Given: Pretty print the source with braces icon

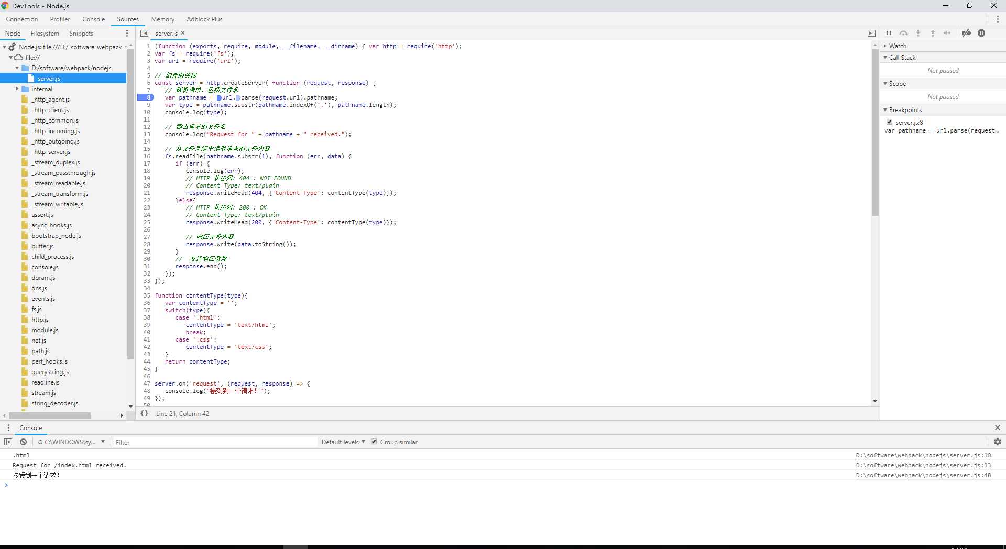Looking at the screenshot, I should click(x=145, y=413).
